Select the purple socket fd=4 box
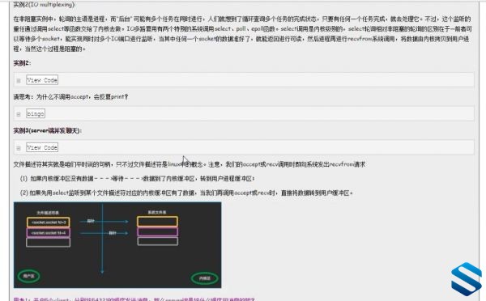Viewport: 486px width, 301px height. [x=49, y=232]
